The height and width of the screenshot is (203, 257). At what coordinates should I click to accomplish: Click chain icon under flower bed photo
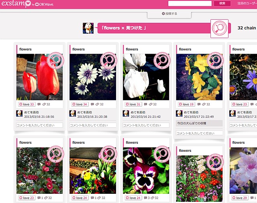99,198
